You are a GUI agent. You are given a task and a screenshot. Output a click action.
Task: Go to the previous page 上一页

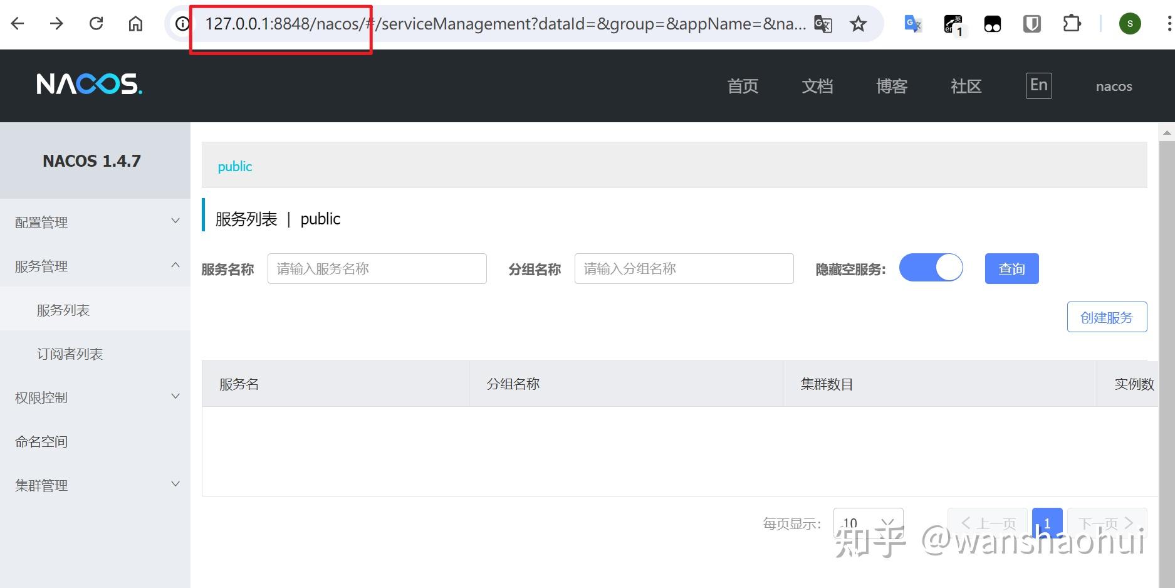tap(988, 523)
